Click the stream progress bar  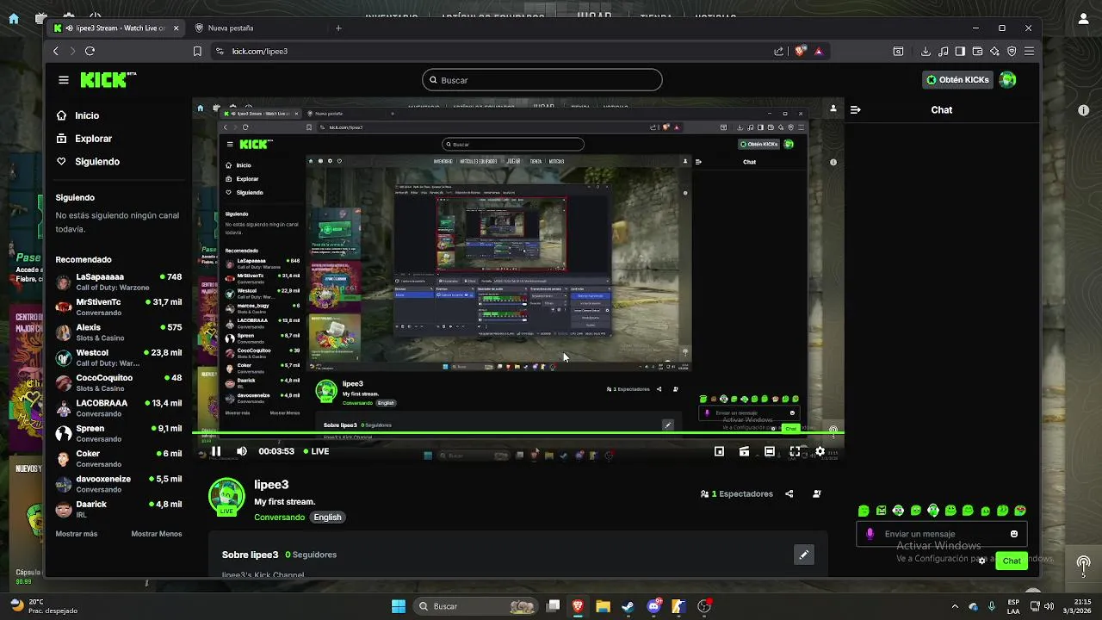click(x=517, y=434)
